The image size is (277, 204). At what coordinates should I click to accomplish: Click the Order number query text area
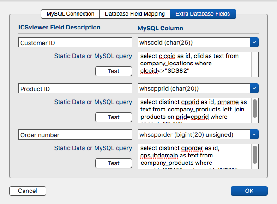[194, 157]
